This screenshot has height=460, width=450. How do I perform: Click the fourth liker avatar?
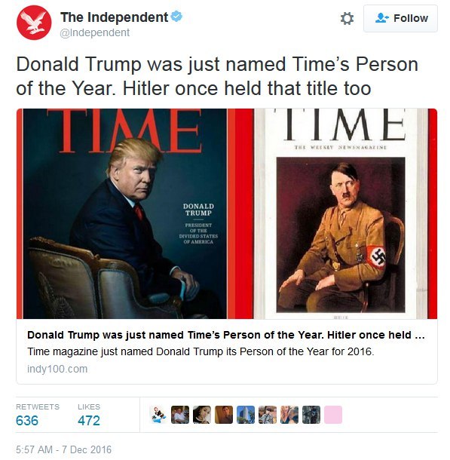click(224, 415)
